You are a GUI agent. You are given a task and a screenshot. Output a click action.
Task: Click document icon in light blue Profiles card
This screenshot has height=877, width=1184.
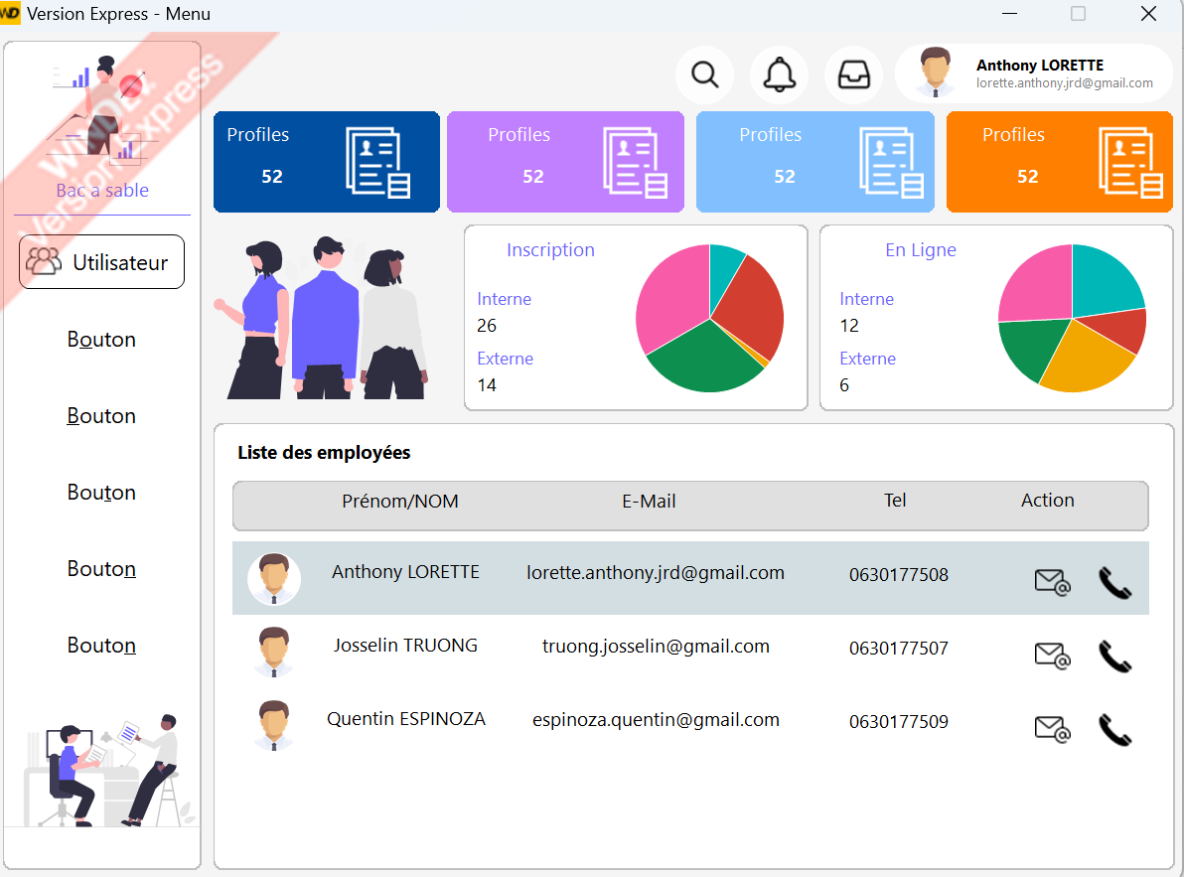(891, 162)
